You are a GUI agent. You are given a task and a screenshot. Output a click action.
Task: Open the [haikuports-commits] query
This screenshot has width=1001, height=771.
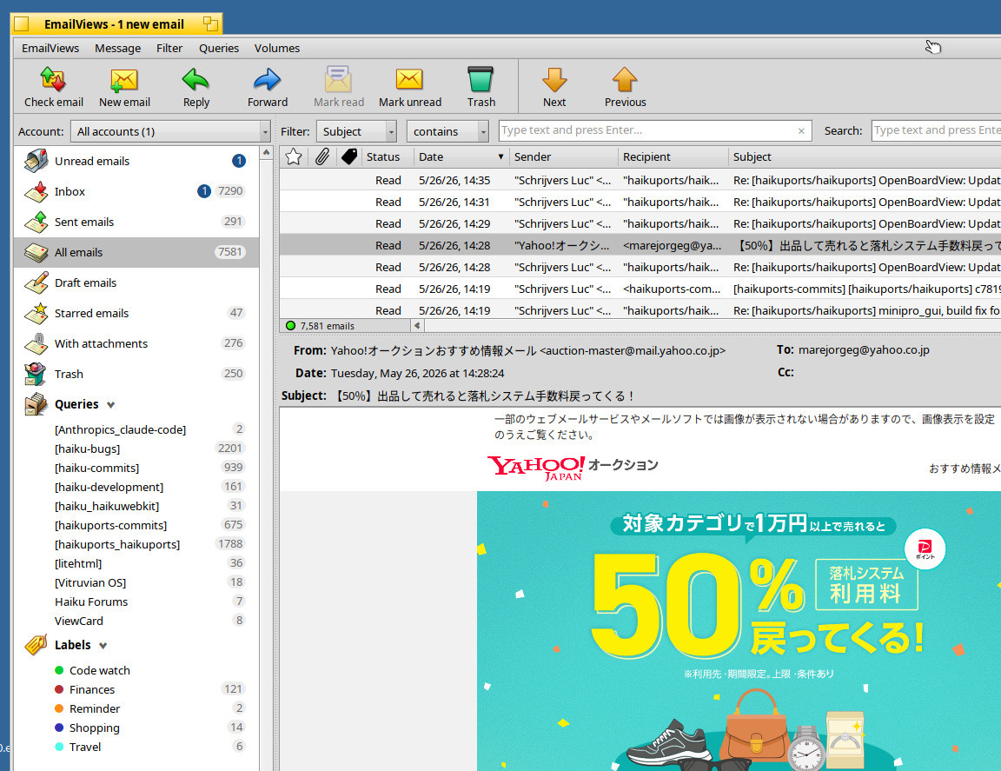click(x=136, y=525)
